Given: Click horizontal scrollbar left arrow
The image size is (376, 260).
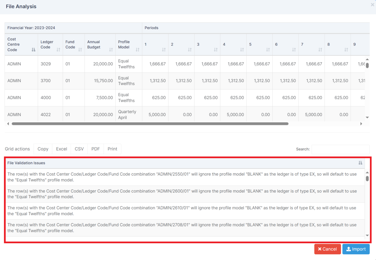Looking at the screenshot, I should pyautogui.click(x=8, y=124).
